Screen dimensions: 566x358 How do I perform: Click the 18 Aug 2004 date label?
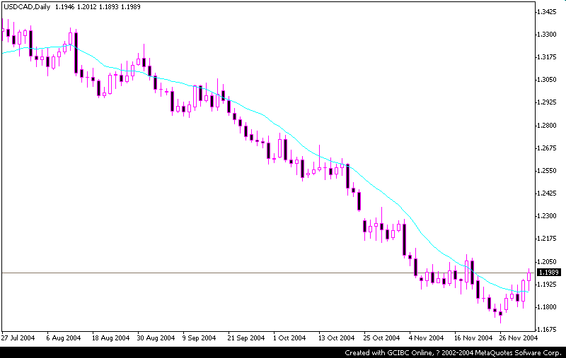point(110,338)
